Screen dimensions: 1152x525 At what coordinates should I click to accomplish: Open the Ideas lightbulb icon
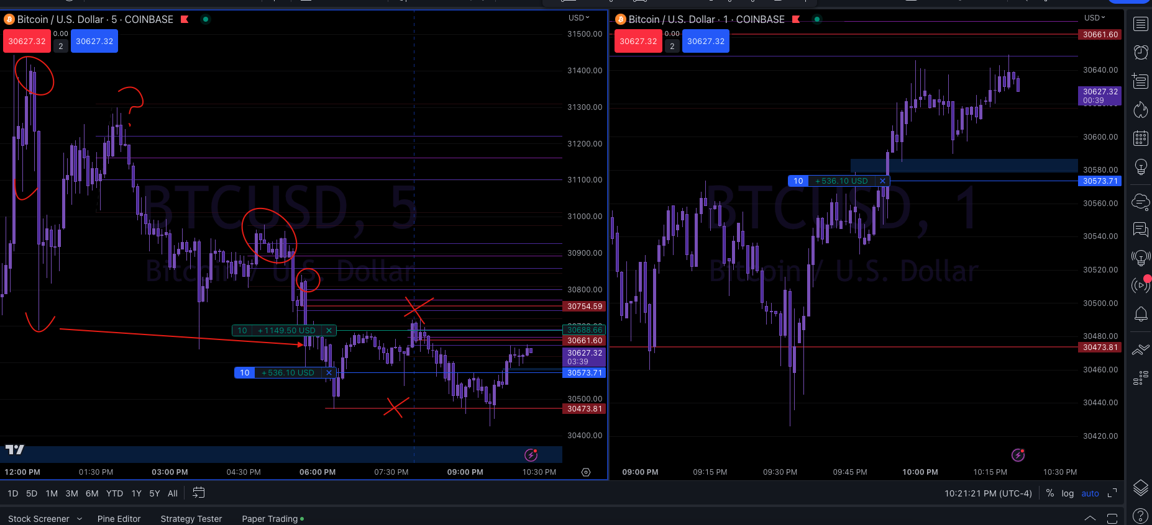1140,167
